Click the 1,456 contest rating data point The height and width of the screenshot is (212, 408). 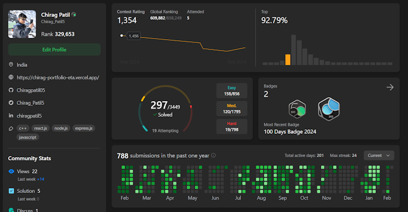coord(121,36)
